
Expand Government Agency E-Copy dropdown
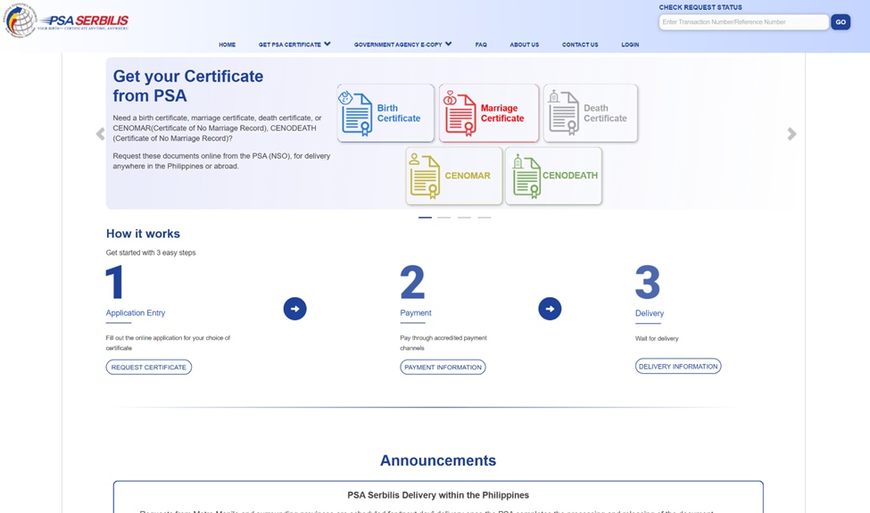click(402, 45)
